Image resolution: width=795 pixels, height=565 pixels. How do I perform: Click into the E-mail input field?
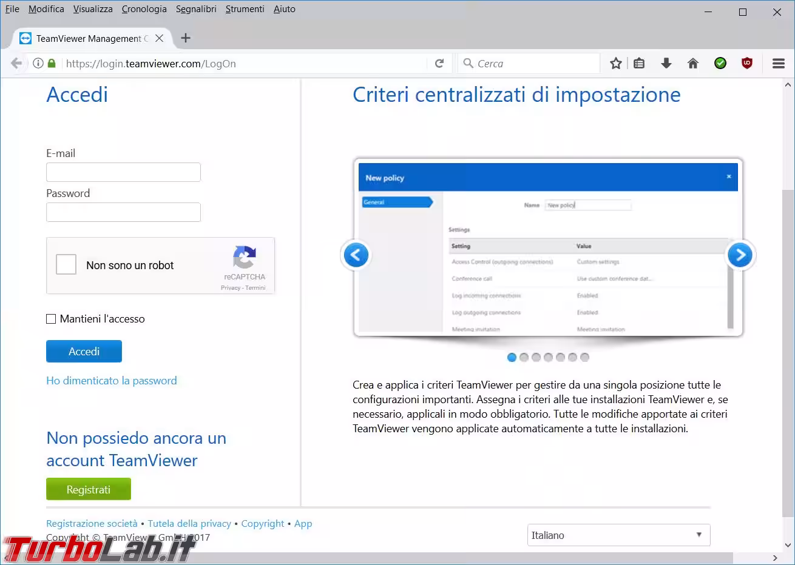click(x=123, y=172)
